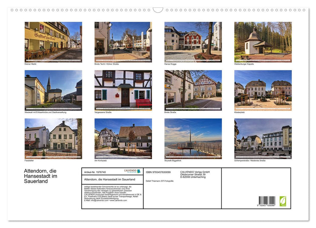This screenshot has height=228, width=316.
Task: Click the Skywalk Biggeblick lake image
Action: coord(193,138)
